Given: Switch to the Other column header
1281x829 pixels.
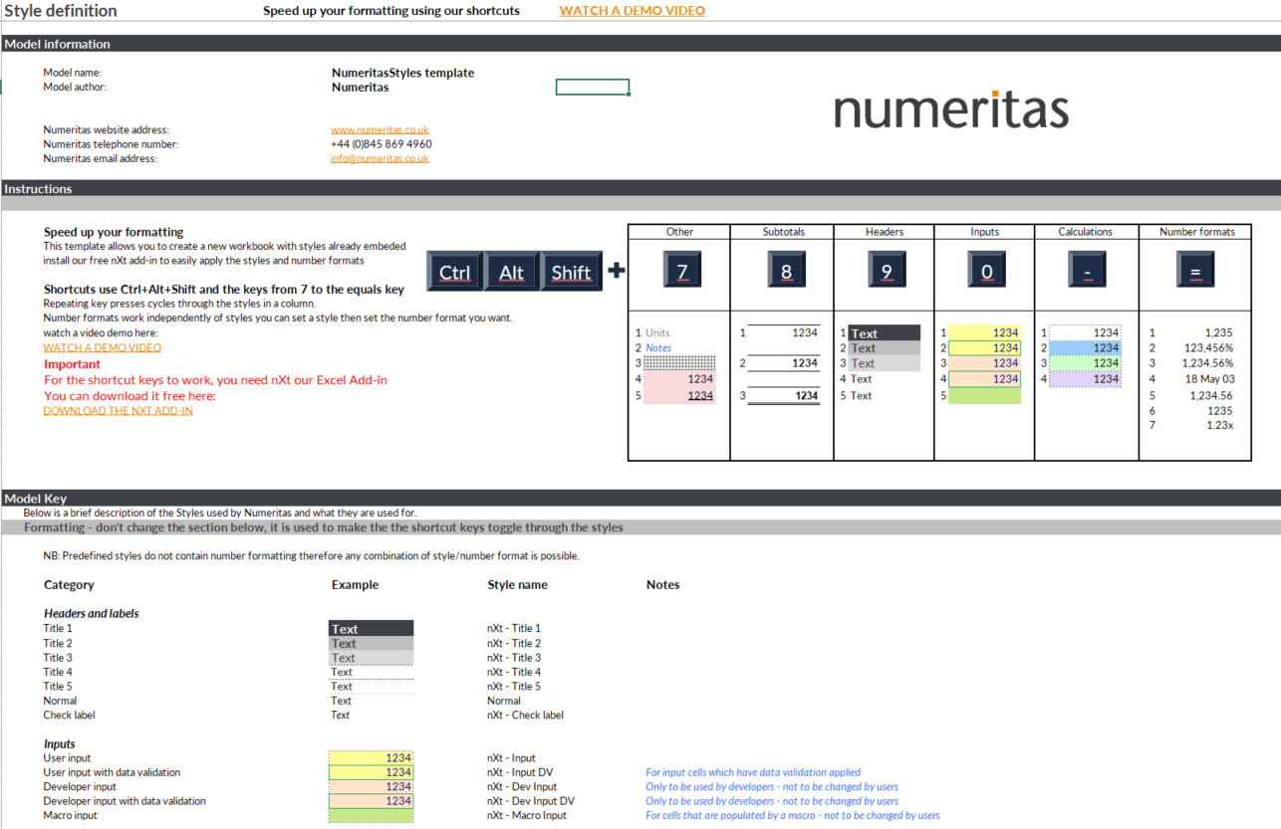Looking at the screenshot, I should [678, 231].
